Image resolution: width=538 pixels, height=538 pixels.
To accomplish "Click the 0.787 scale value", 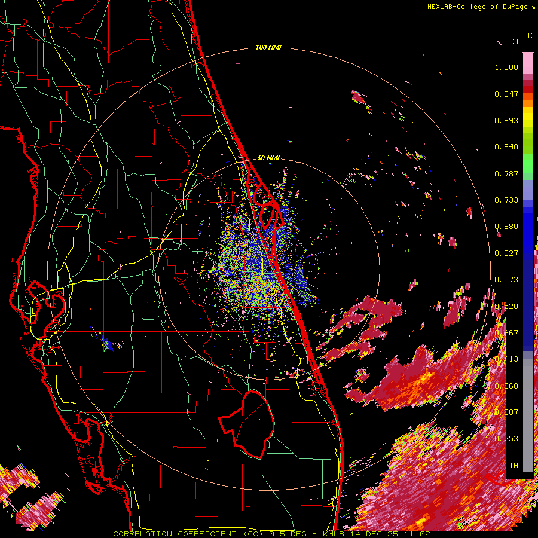I will pos(506,173).
